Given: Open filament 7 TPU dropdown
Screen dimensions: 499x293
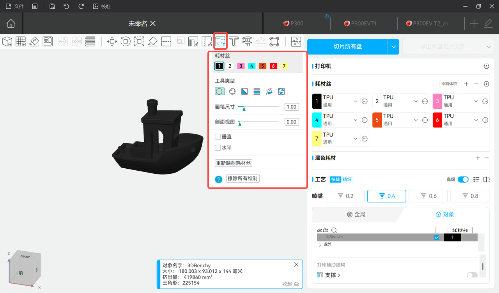Looking at the screenshot, I should click(356, 139).
